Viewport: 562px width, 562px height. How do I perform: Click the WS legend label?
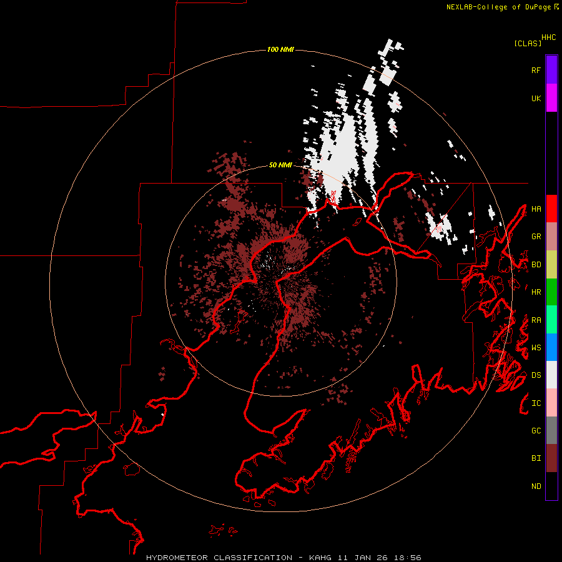[536, 348]
